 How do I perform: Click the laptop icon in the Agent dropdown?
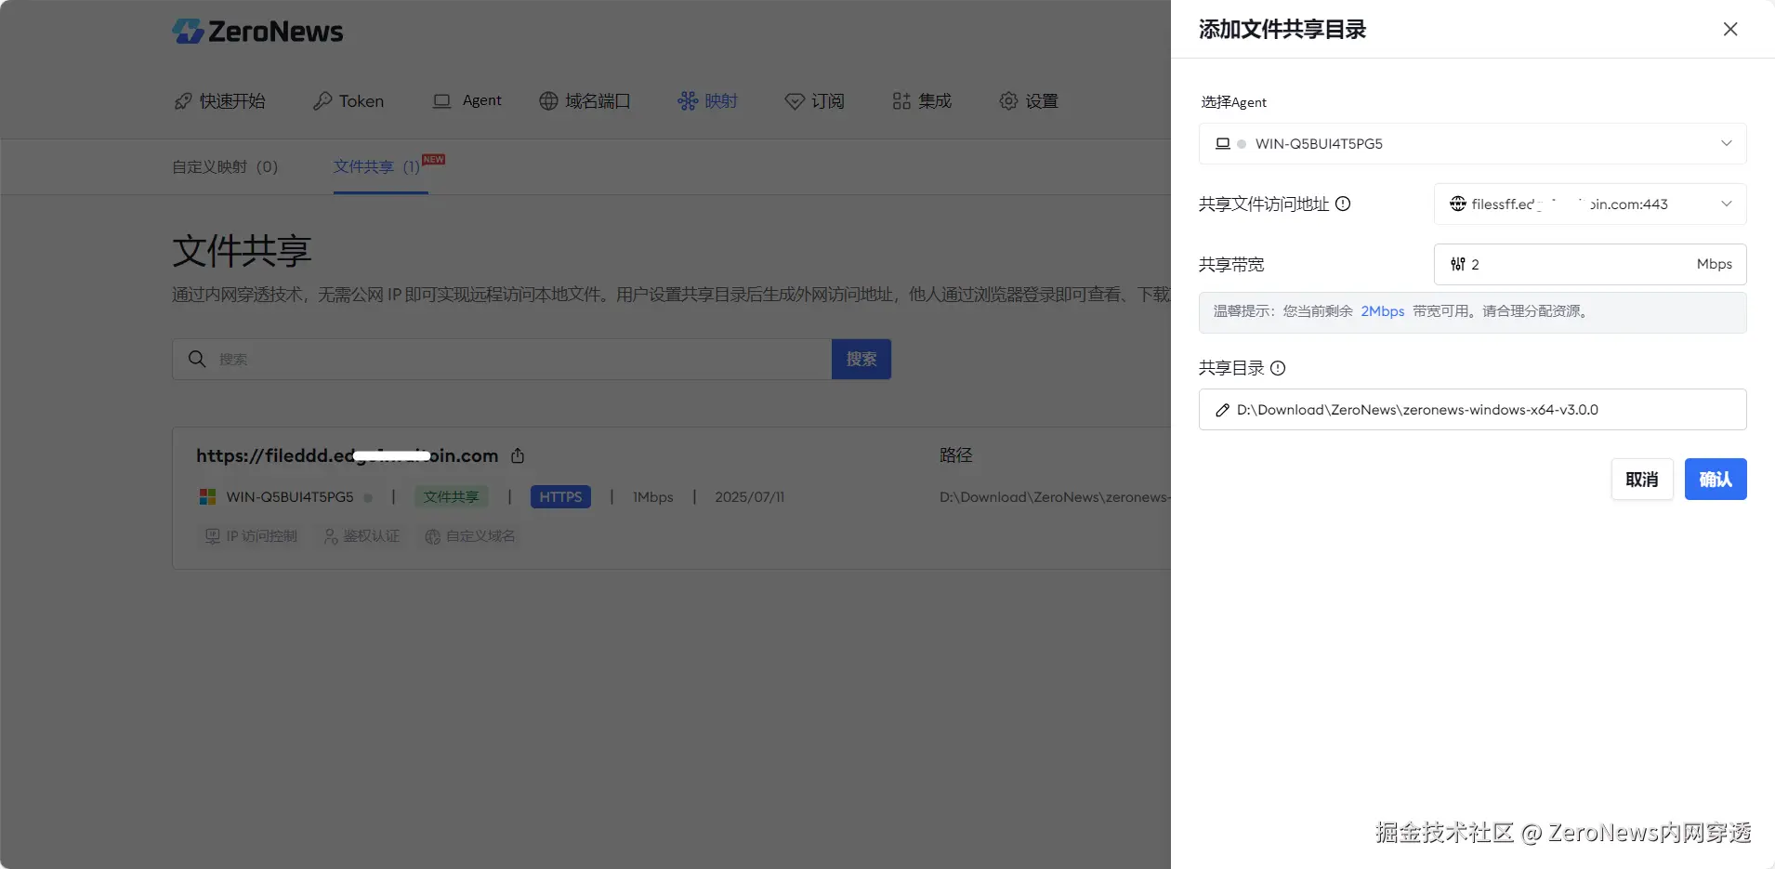pyautogui.click(x=1223, y=144)
